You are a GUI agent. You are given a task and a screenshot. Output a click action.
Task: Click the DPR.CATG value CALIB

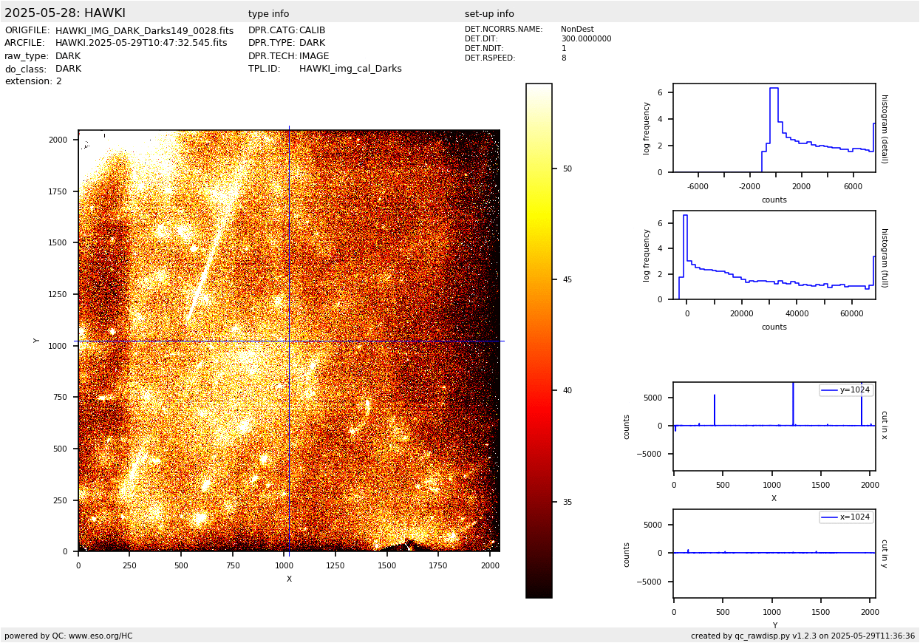pos(312,31)
